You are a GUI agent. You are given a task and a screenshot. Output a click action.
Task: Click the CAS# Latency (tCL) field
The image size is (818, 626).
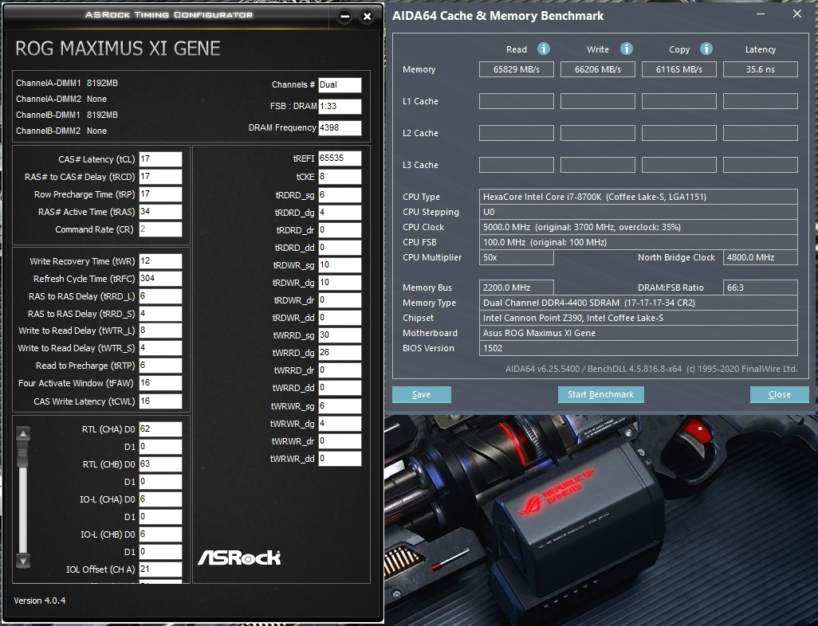161,159
